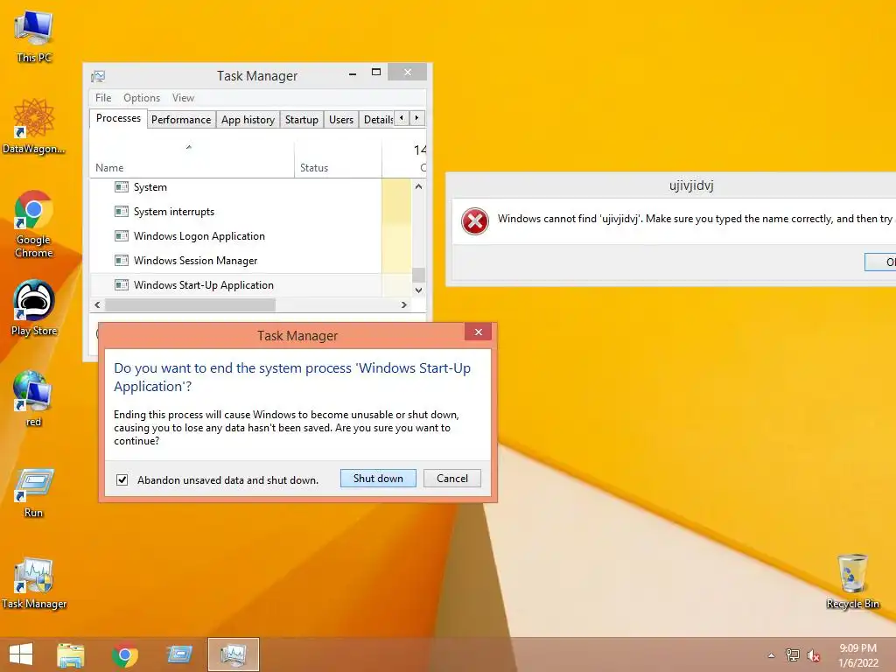Select the Run taskbar icon
This screenshot has width=896, height=672.
tap(178, 654)
